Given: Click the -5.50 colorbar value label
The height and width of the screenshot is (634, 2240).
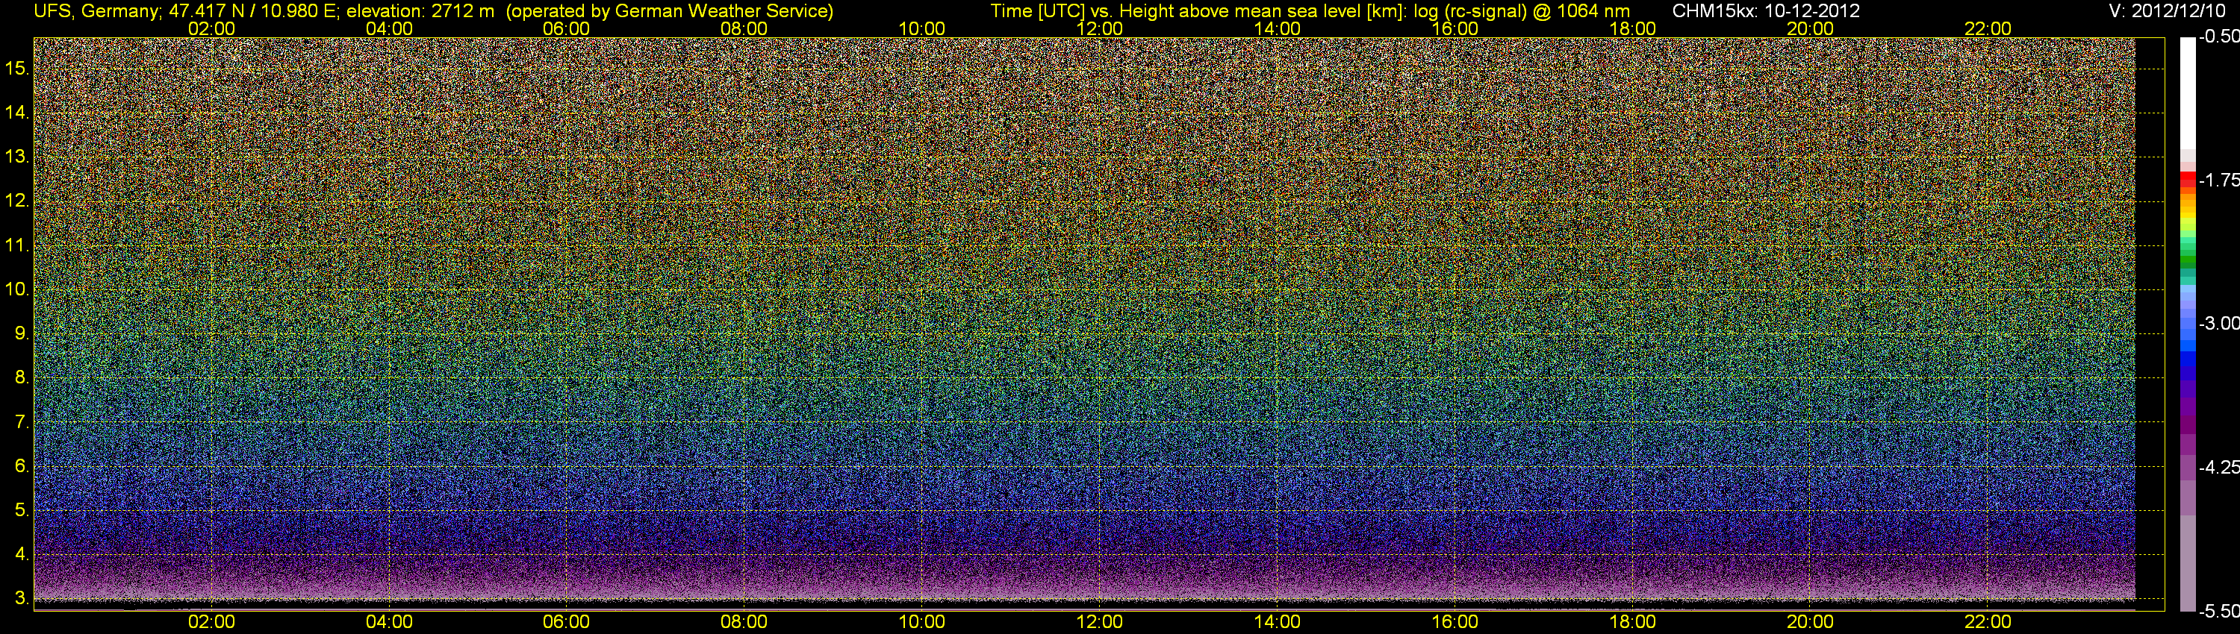Looking at the screenshot, I should tap(2218, 612).
